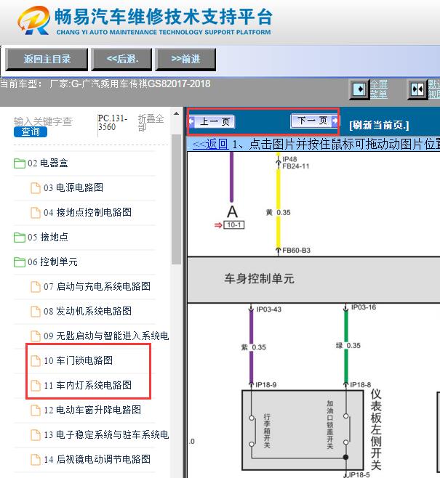The image size is (440, 478).
Task: Click folder icon beside 06 控制单元
Action: tap(20, 262)
